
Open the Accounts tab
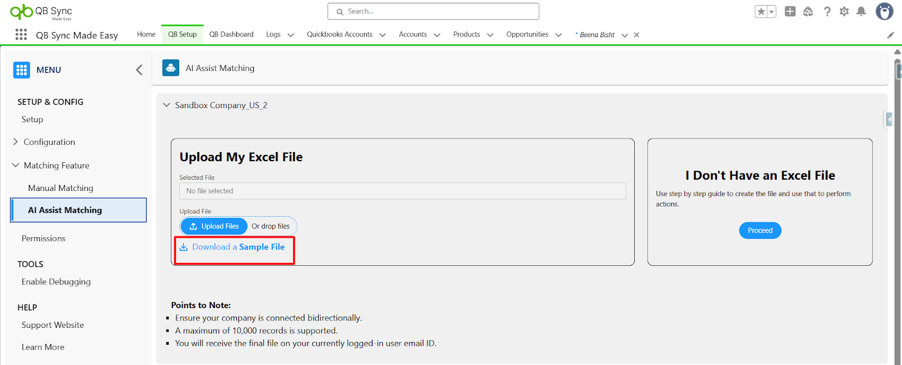coord(413,34)
